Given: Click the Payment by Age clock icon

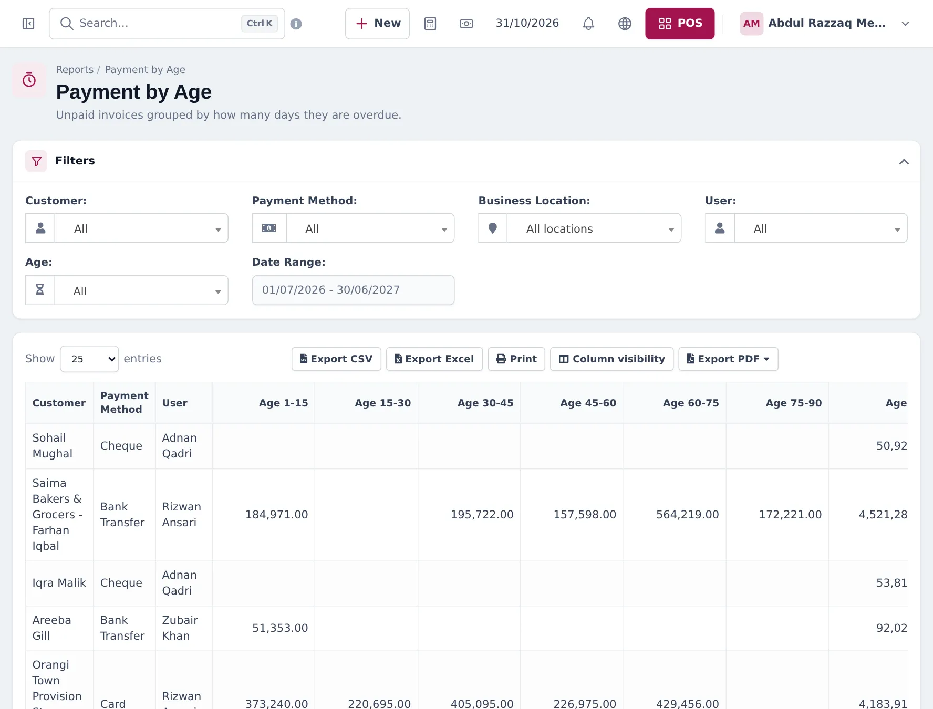Looking at the screenshot, I should (29, 80).
